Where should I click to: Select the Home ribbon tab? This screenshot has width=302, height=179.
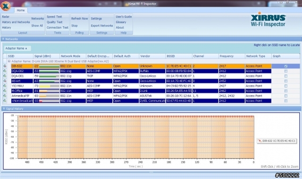(21, 10)
